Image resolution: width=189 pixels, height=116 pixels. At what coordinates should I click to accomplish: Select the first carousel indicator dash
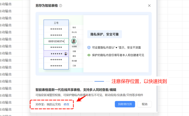tap(77, 81)
